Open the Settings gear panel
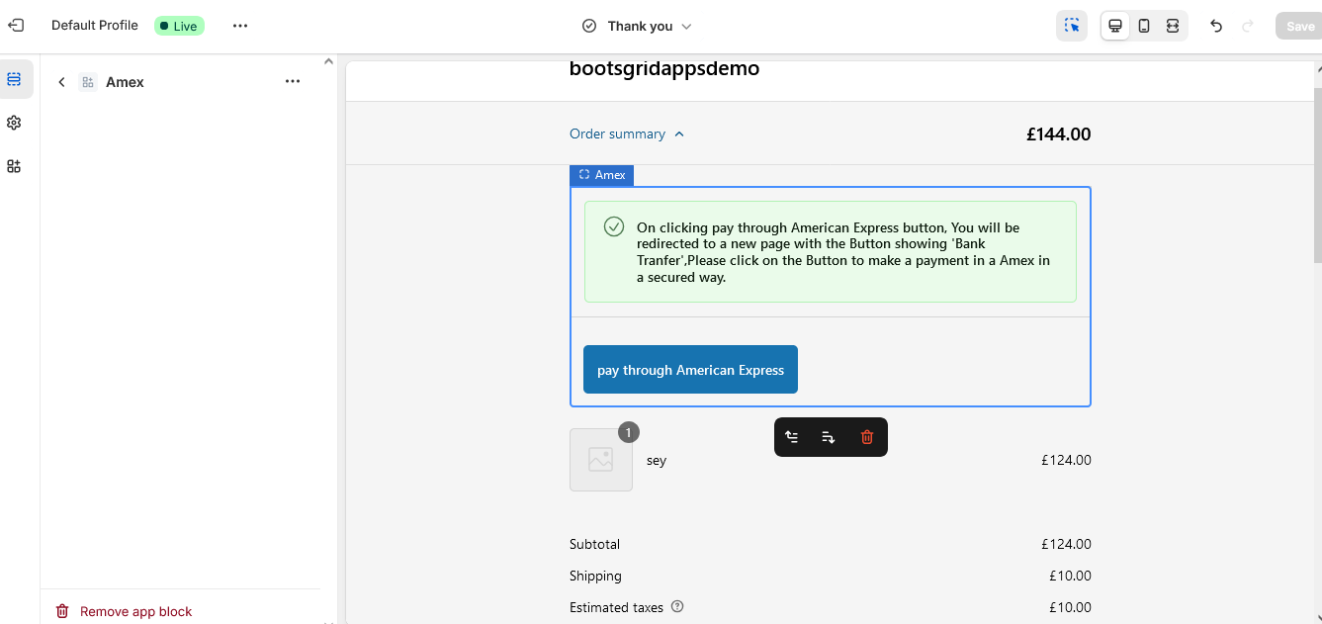The width and height of the screenshot is (1322, 624). tap(14, 123)
